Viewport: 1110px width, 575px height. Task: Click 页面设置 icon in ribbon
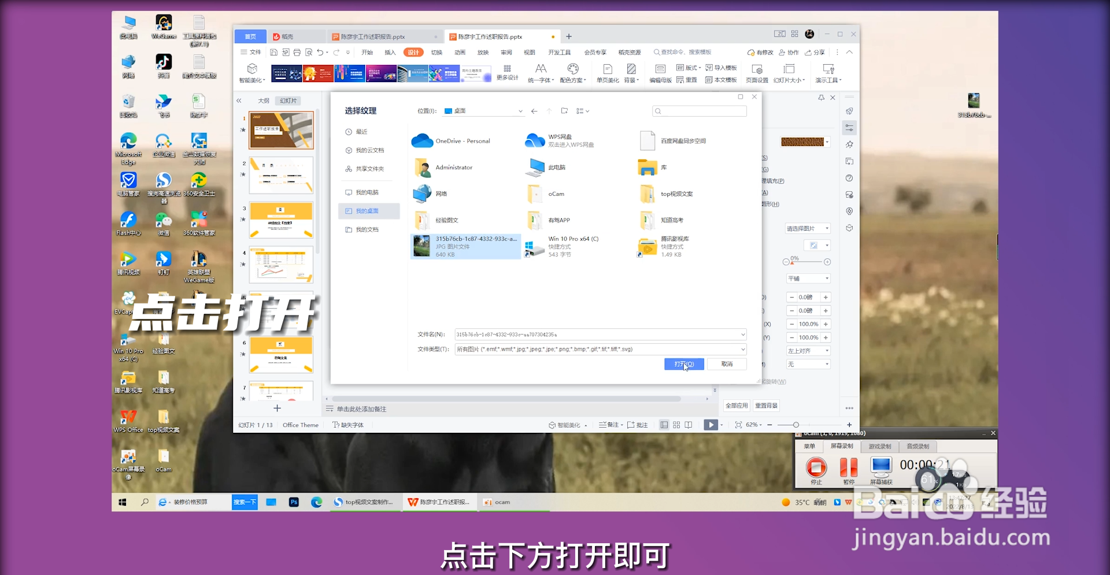click(757, 73)
